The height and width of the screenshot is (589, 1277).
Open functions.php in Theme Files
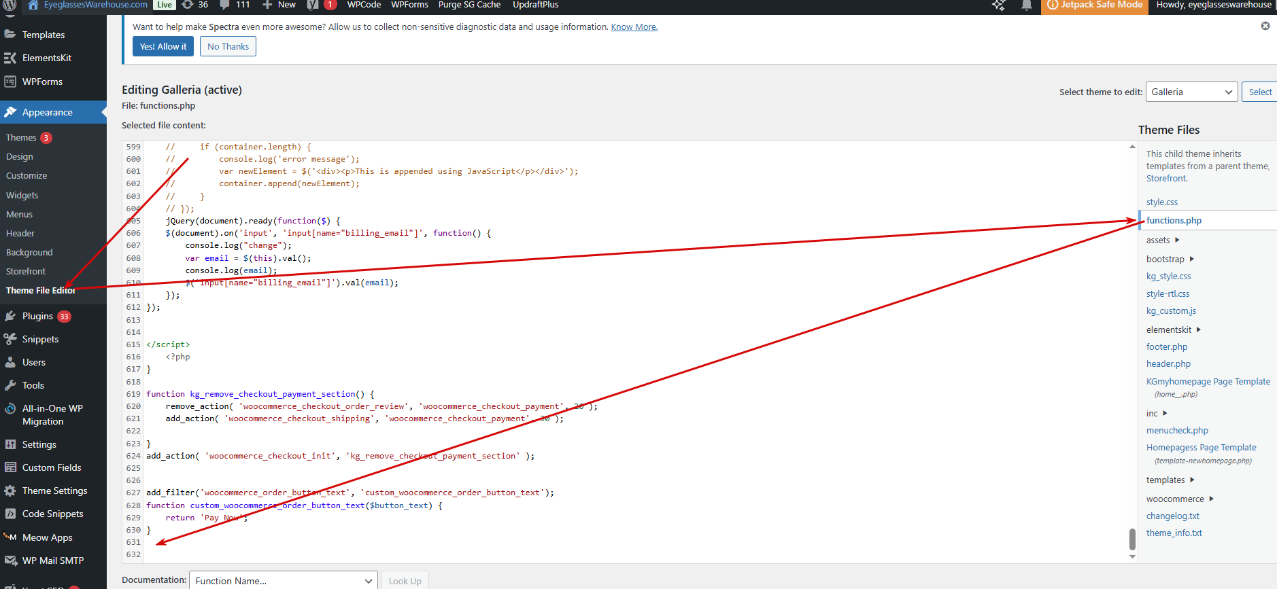(1174, 220)
